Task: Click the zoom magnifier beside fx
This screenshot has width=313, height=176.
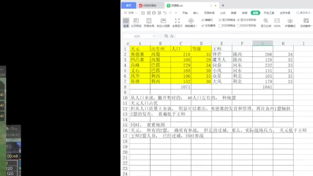Action: point(166,36)
